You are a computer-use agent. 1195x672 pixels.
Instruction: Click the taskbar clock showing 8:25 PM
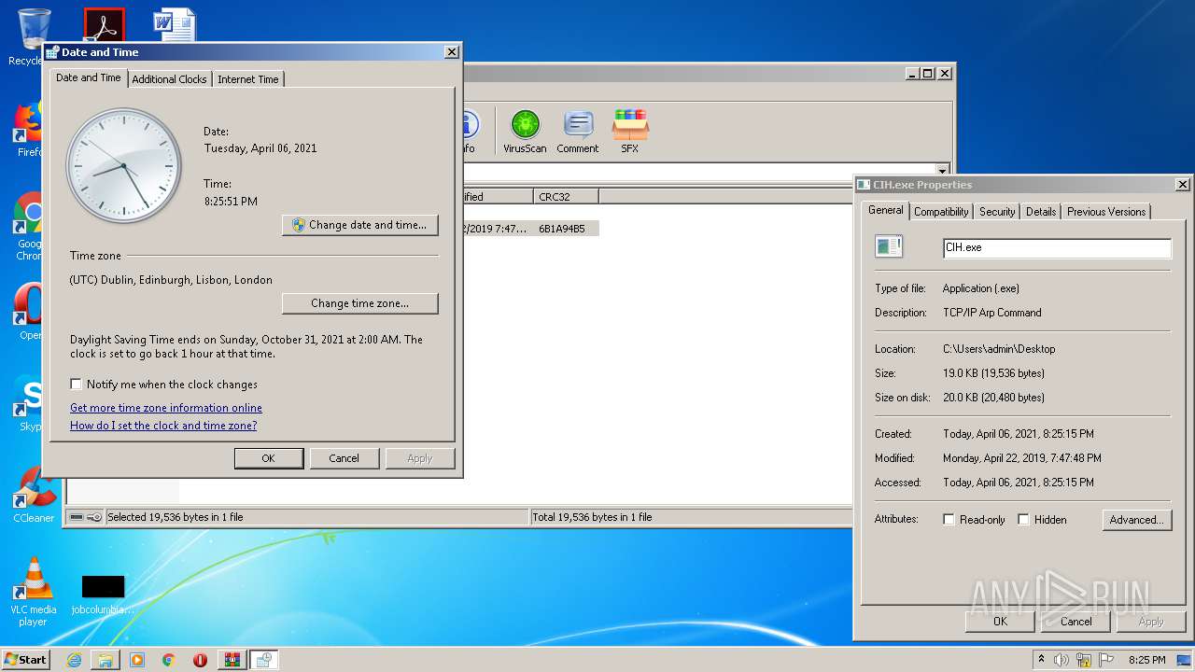(1146, 660)
